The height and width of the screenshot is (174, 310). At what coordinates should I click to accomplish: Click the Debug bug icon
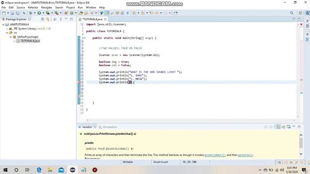click(x=31, y=13)
